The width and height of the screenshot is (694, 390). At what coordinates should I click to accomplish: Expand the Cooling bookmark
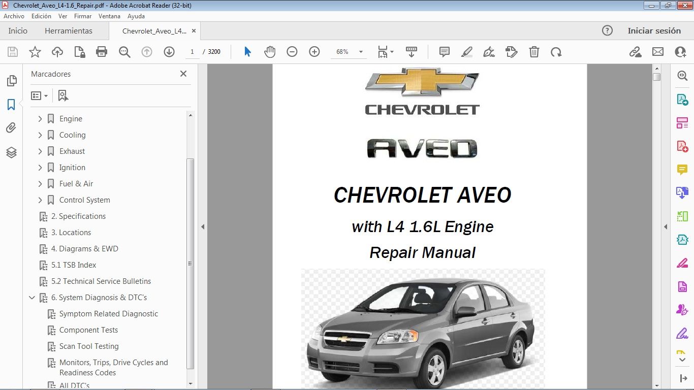40,135
